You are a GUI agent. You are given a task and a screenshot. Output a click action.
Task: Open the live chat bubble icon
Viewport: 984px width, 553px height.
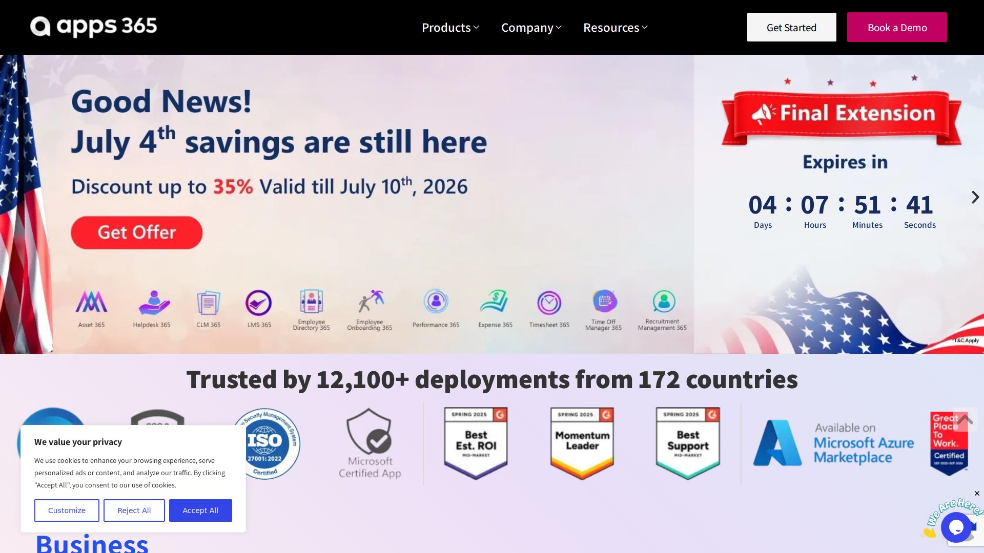click(956, 527)
